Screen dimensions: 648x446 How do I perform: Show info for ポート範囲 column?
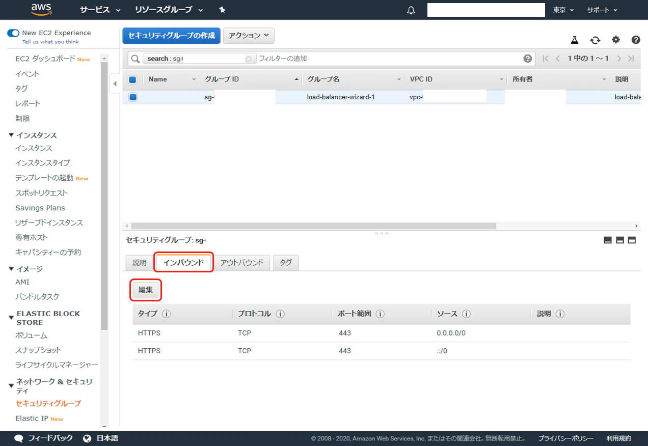pos(380,314)
